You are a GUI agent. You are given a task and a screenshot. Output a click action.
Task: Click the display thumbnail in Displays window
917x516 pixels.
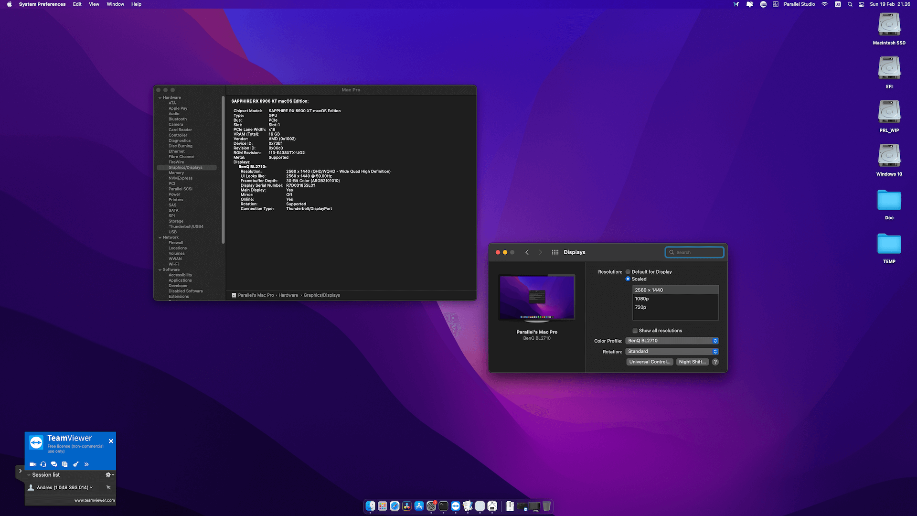[x=537, y=298]
